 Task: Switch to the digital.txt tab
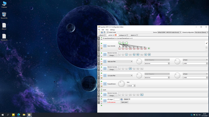134,35
